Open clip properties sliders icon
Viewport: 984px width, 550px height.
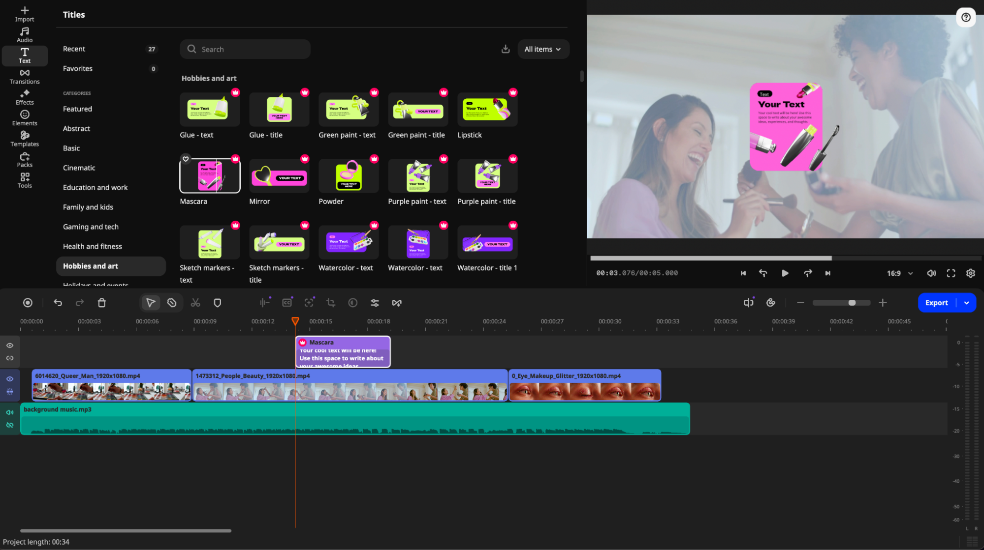[375, 303]
